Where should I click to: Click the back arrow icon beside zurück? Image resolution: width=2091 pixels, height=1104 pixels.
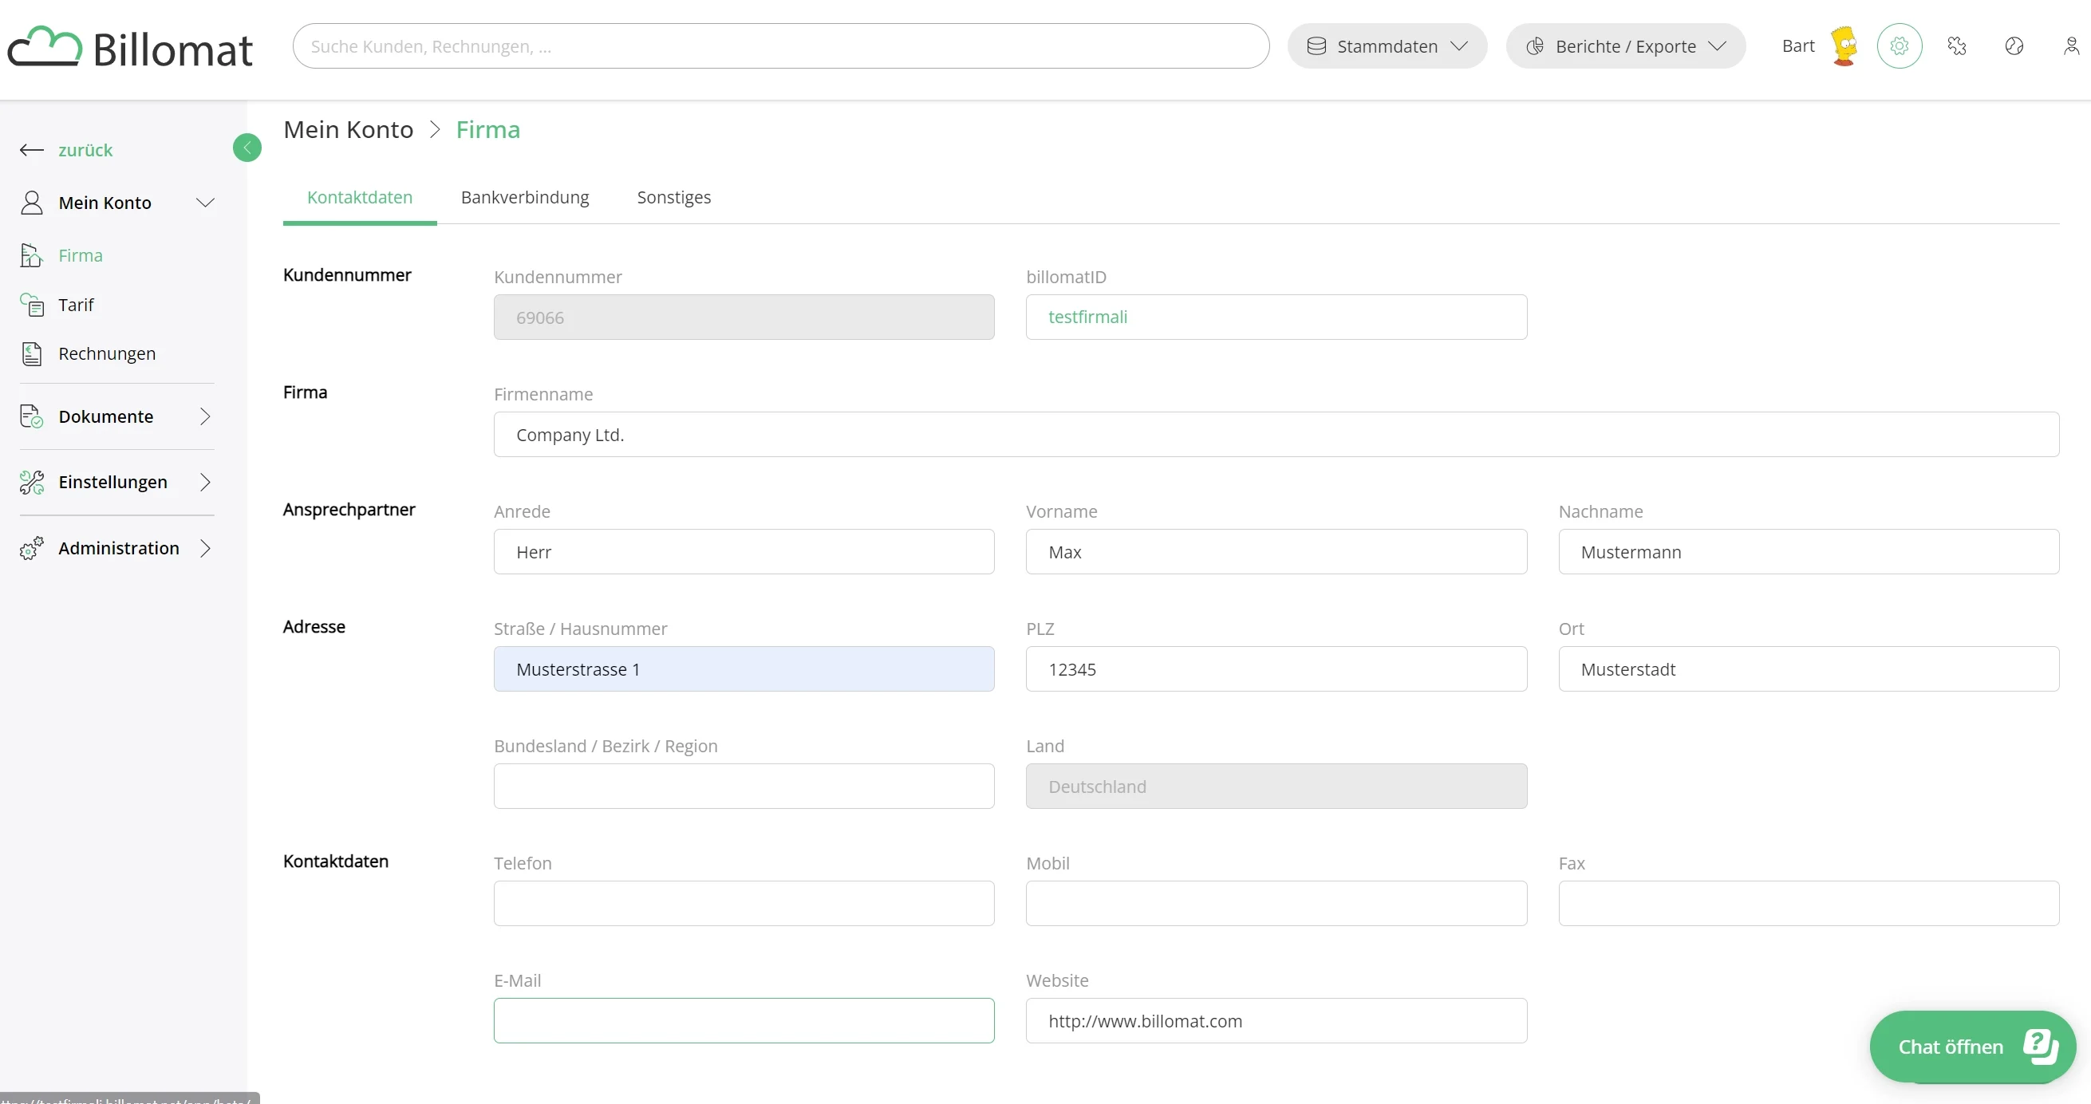32,150
